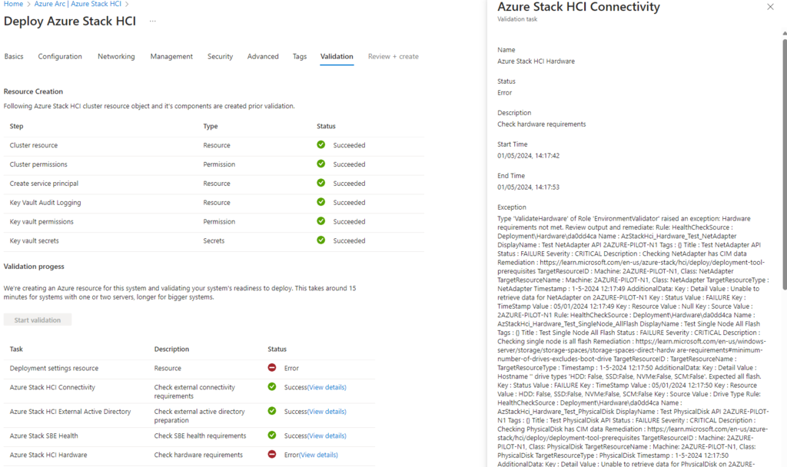
Task: Click the details panel vertical scrollbar
Action: point(783,161)
